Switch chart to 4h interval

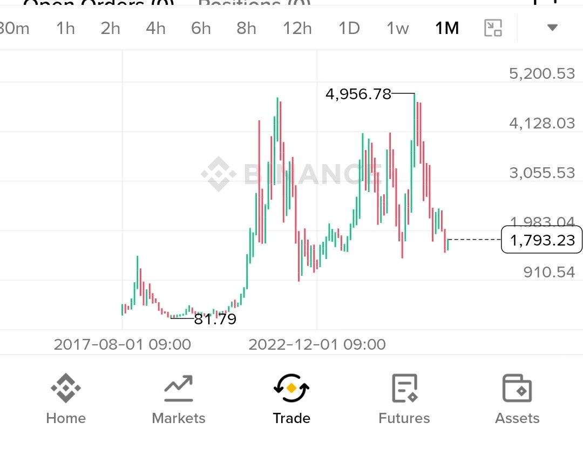155,28
